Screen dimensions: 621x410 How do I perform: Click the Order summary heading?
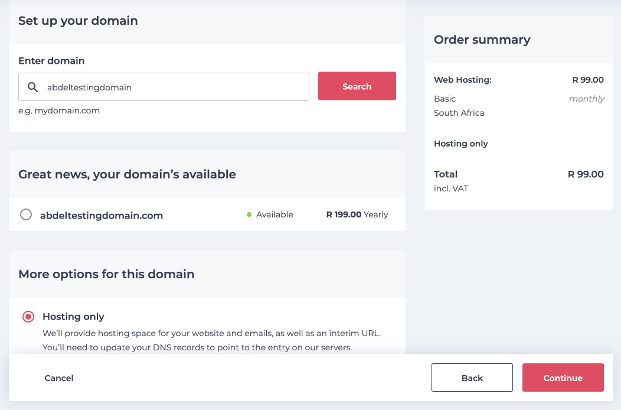pyautogui.click(x=482, y=40)
